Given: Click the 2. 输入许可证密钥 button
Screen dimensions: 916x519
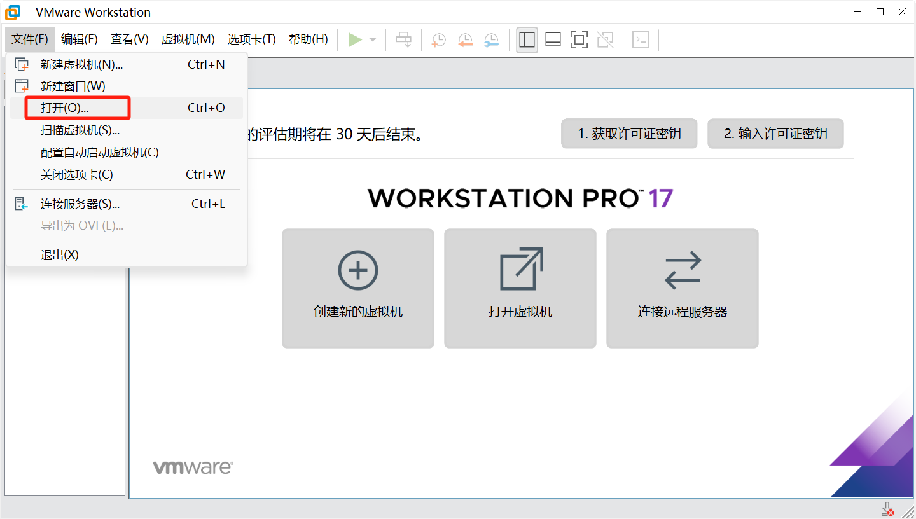Looking at the screenshot, I should coord(775,134).
